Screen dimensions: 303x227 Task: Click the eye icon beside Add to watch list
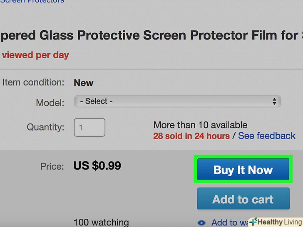(201, 223)
